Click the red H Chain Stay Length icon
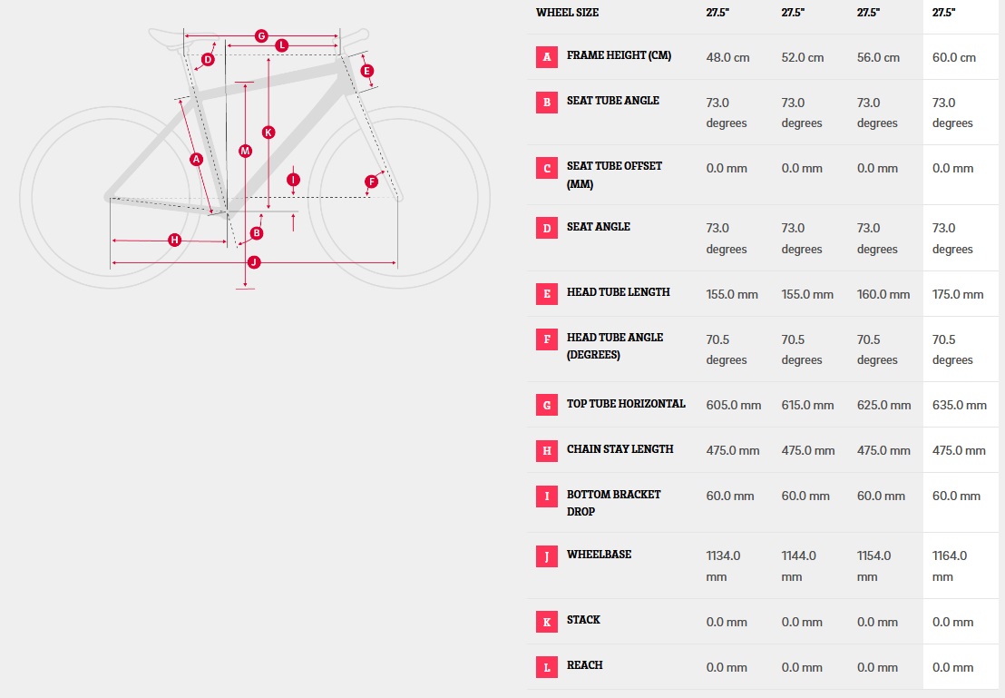Image resolution: width=1005 pixels, height=698 pixels. (x=547, y=450)
